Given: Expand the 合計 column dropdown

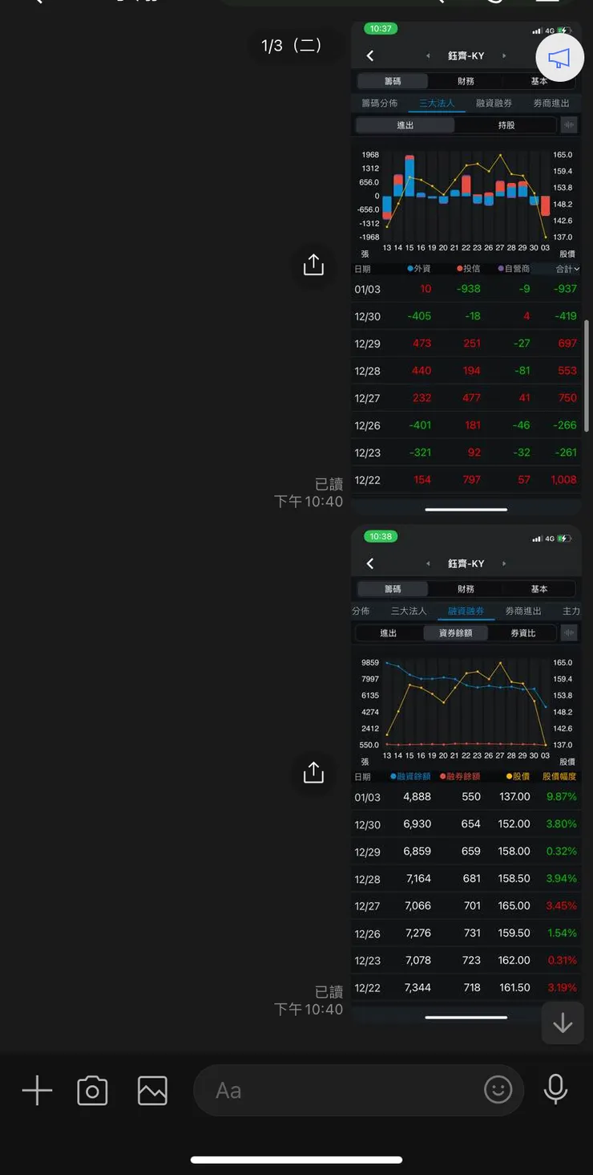Looking at the screenshot, I should (567, 269).
